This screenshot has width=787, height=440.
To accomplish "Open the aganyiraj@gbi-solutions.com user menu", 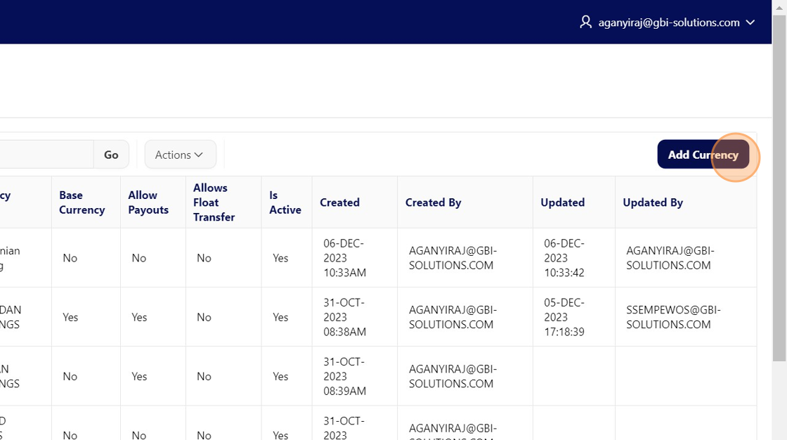I will pos(668,22).
